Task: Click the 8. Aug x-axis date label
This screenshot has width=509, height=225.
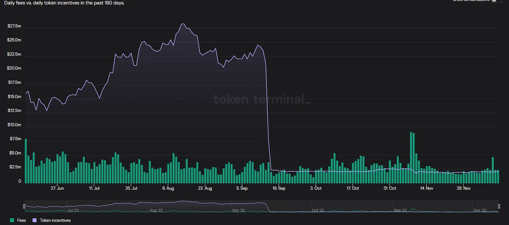Action: [x=168, y=188]
